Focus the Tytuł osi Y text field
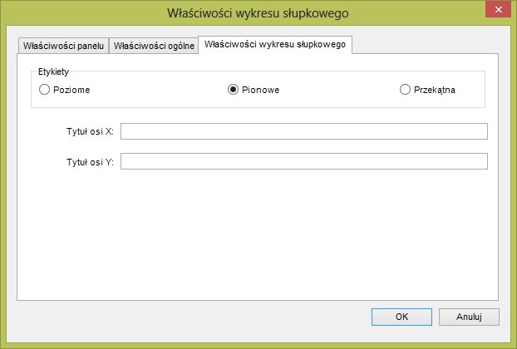 point(304,161)
